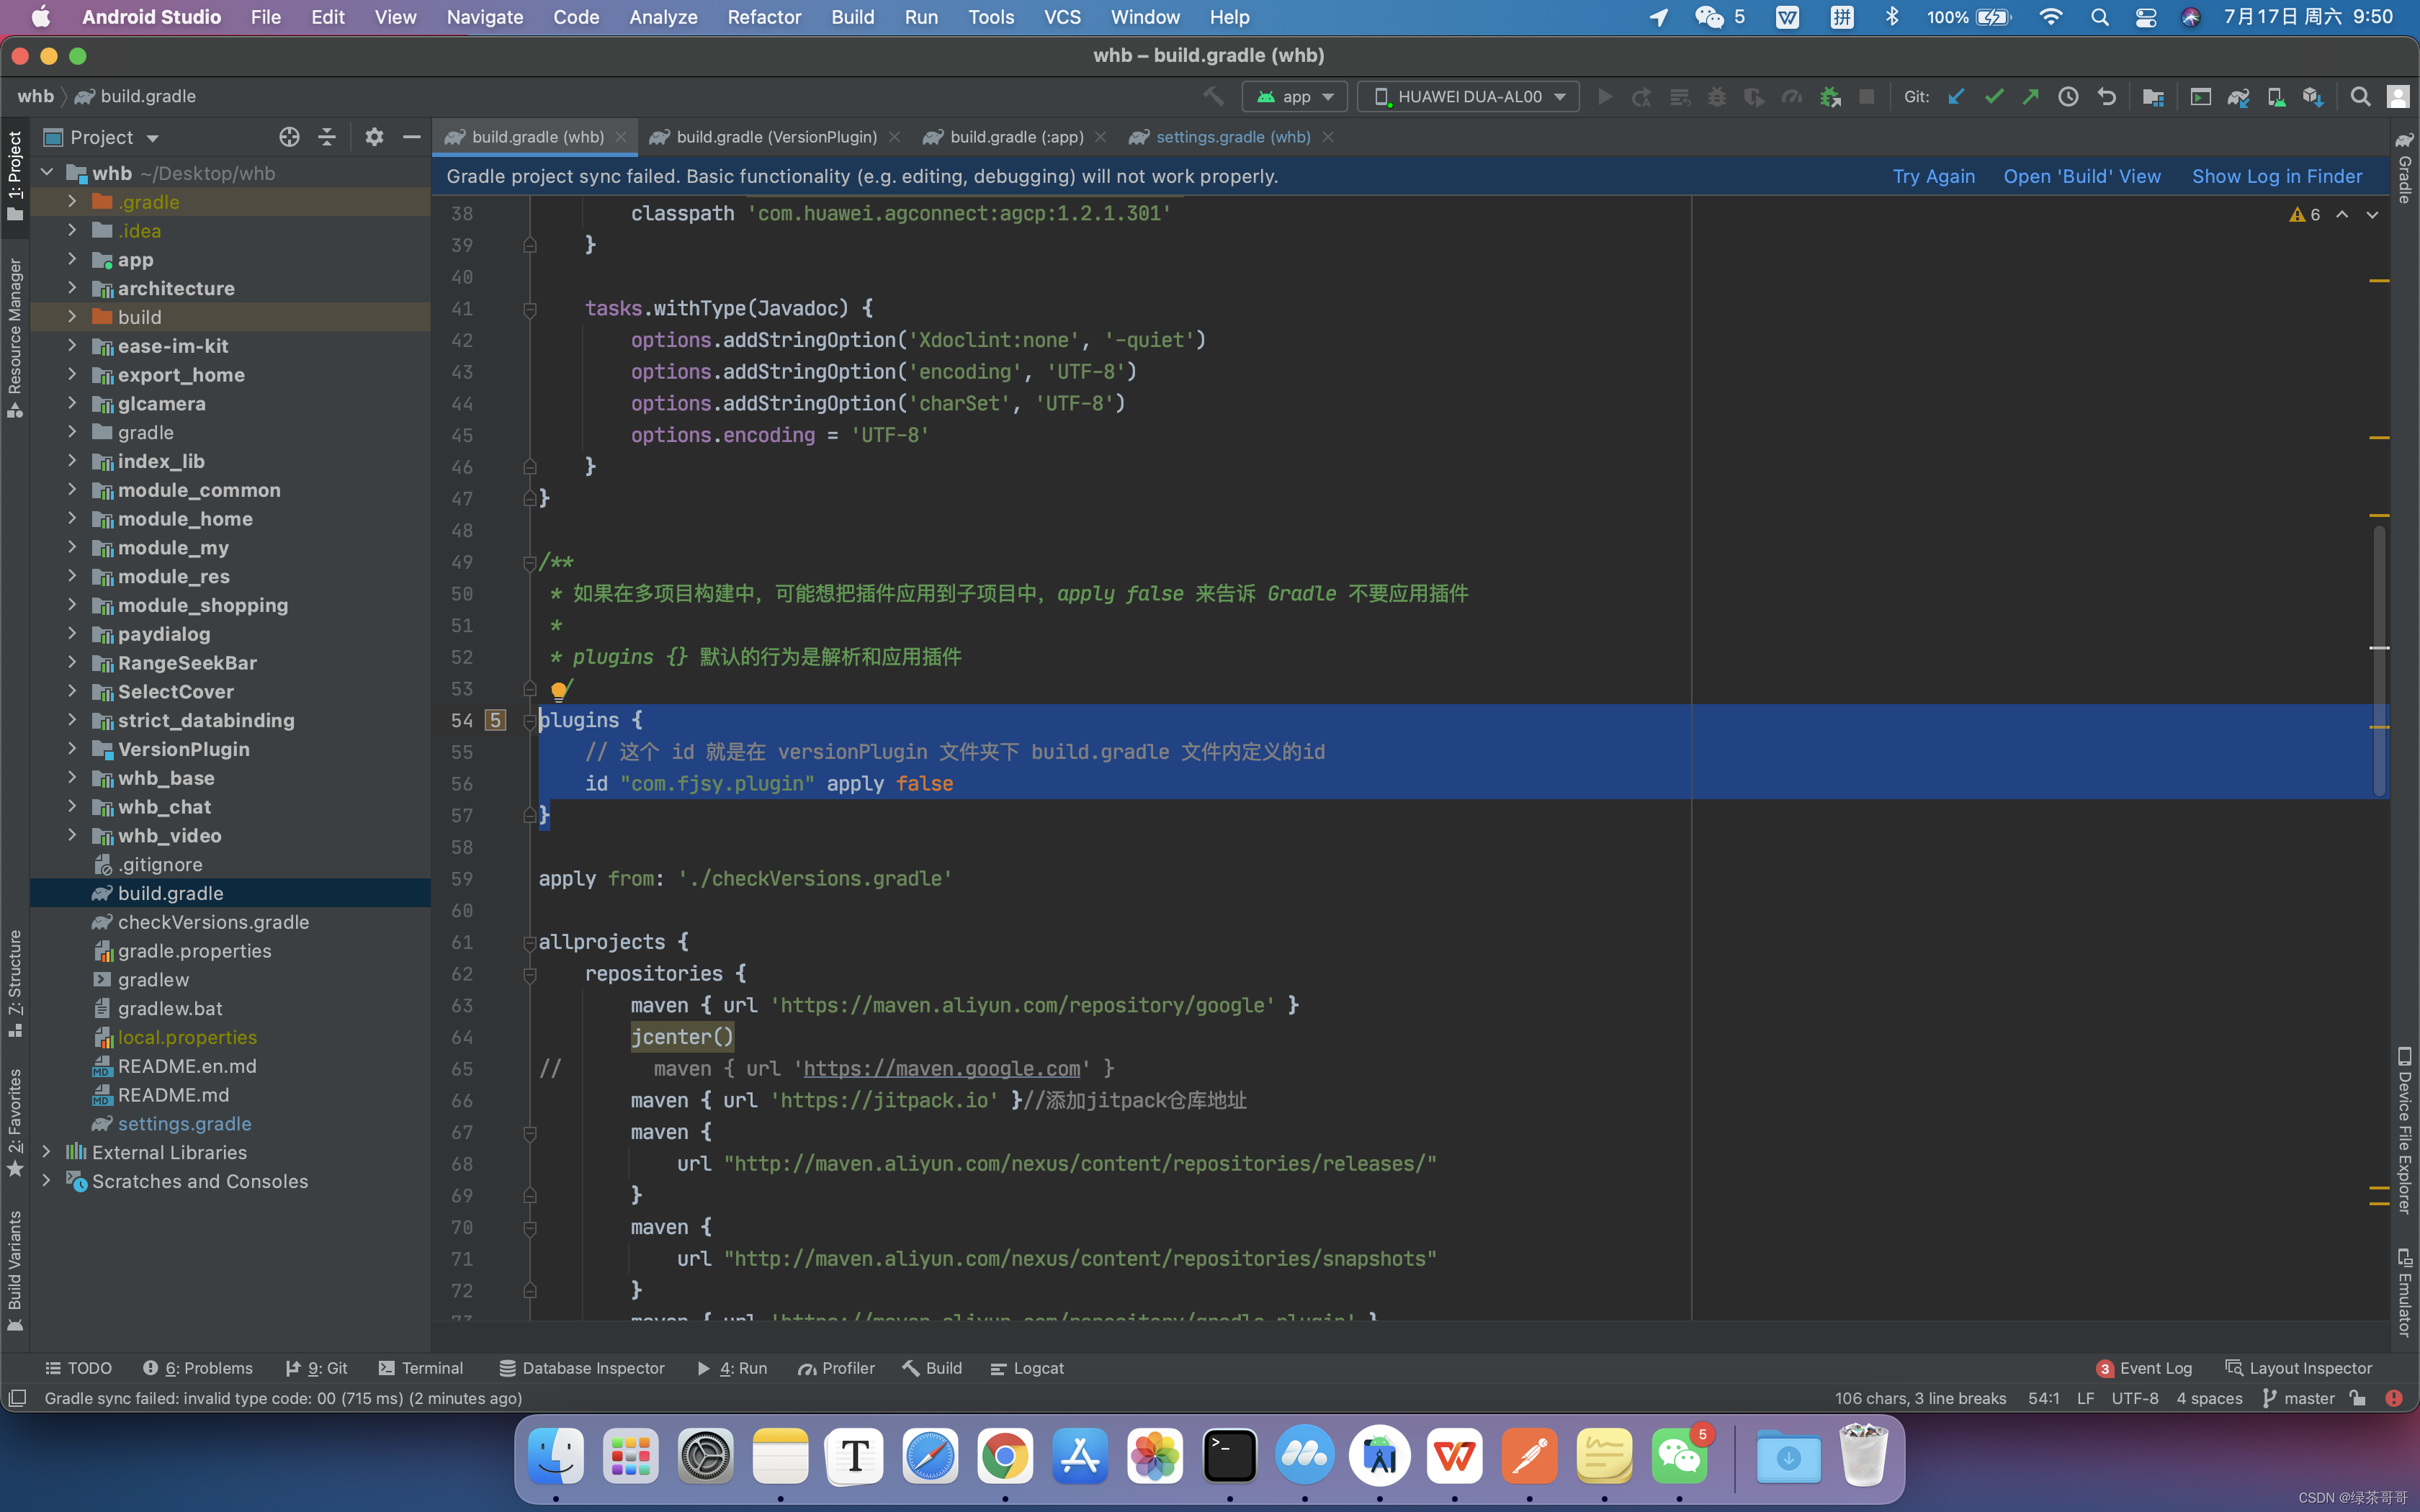
Task: Click the editor vertical scrollbar thumb
Action: [x=2379, y=660]
